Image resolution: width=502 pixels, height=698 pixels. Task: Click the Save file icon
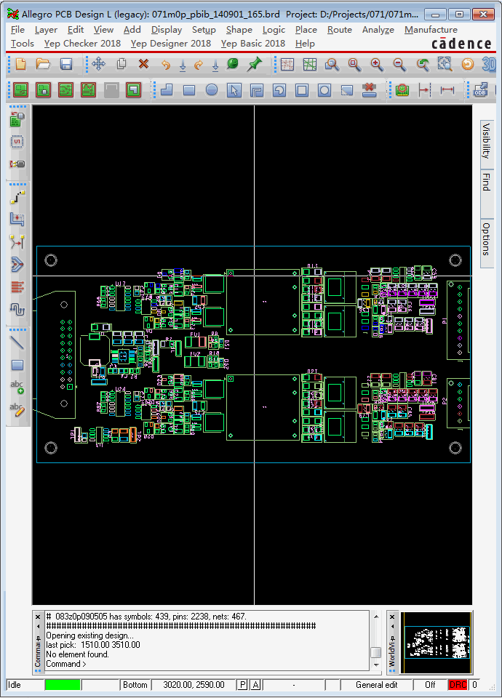pyautogui.click(x=66, y=65)
